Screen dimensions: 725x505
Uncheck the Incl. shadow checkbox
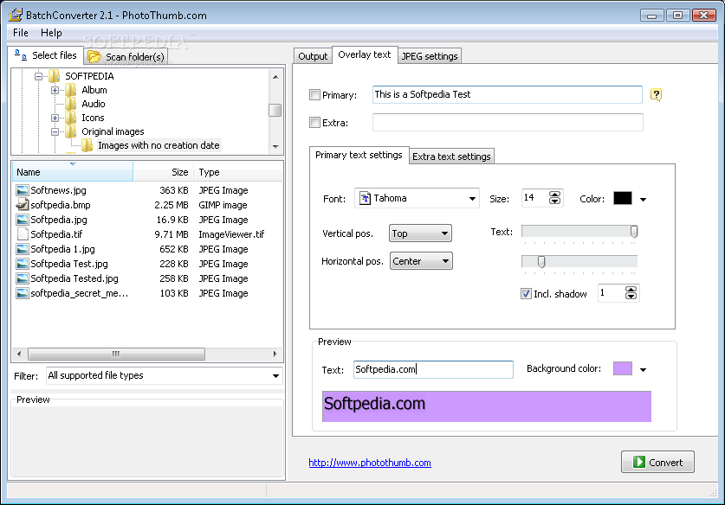[526, 294]
